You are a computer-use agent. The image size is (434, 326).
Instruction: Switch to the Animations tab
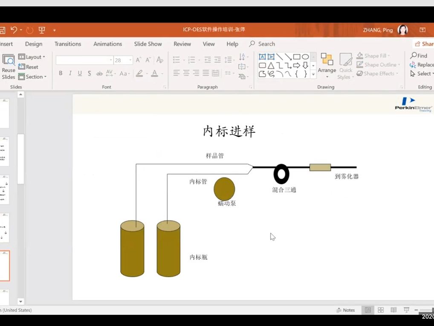[x=108, y=44]
